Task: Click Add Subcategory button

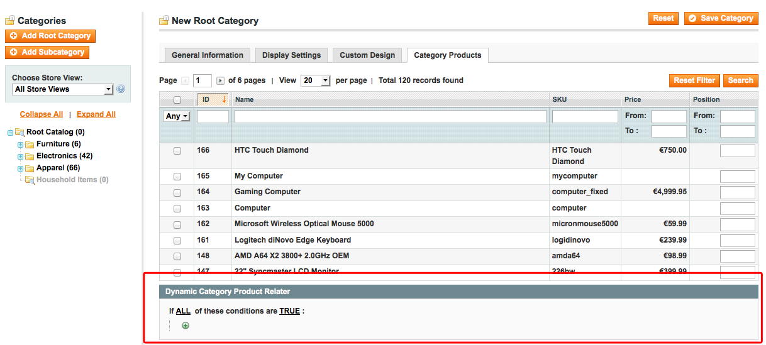Action: pos(47,53)
